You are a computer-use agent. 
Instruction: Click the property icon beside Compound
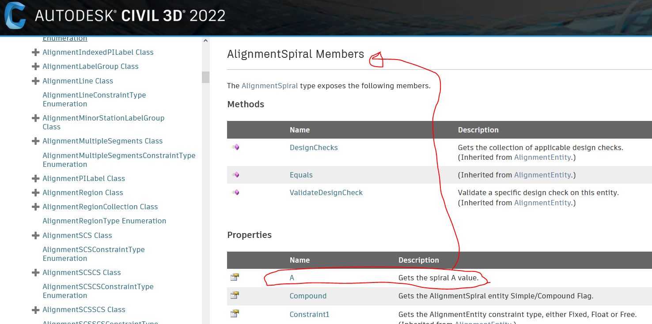pyautogui.click(x=235, y=296)
